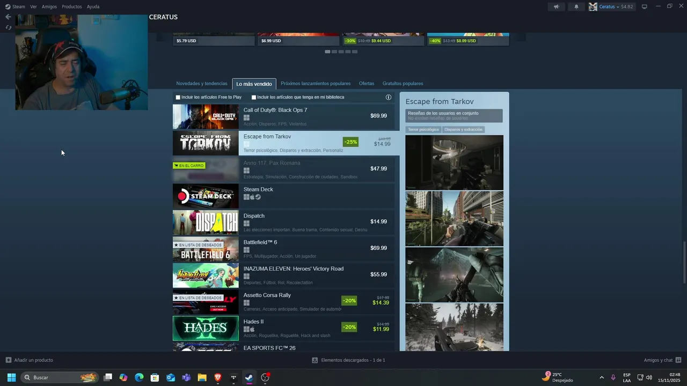Image resolution: width=687 pixels, height=386 pixels.
Task: Open the Ofertas tab
Action: coord(367,84)
